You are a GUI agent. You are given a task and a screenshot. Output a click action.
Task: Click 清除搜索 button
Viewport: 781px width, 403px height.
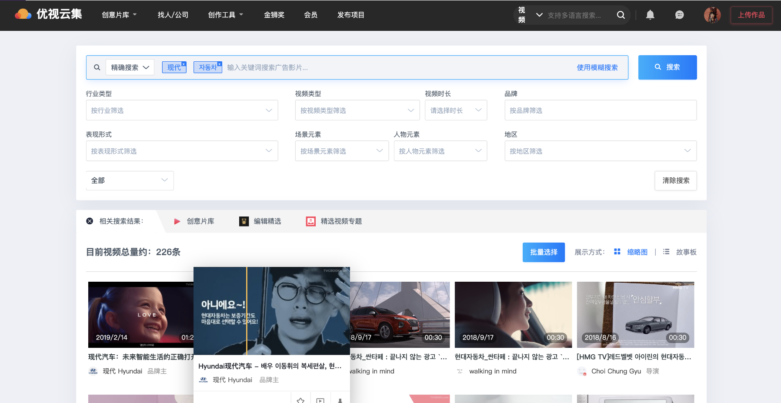(676, 180)
